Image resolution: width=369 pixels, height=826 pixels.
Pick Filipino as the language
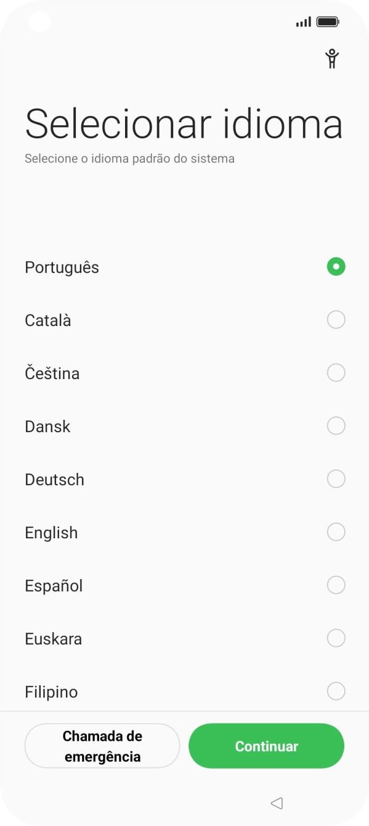[x=335, y=691]
